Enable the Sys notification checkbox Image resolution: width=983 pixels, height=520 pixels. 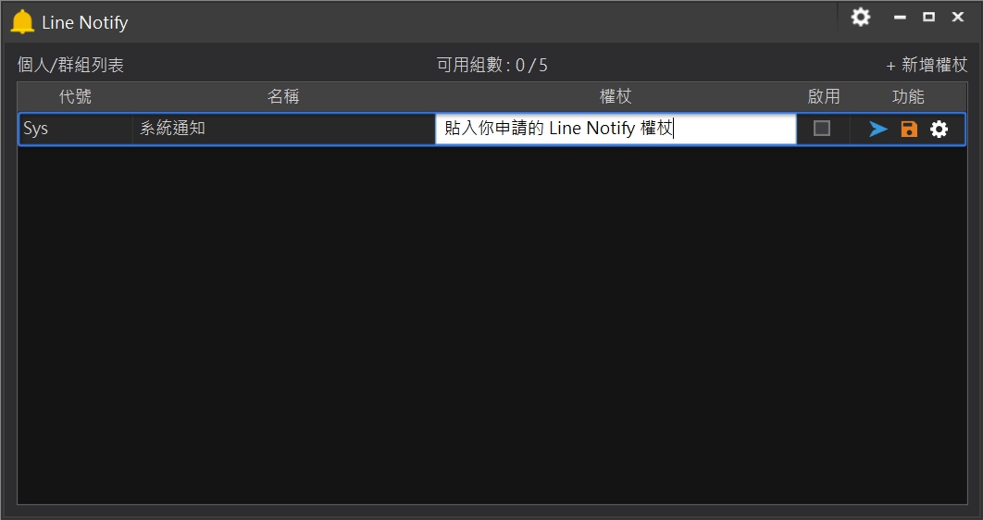coord(821,129)
